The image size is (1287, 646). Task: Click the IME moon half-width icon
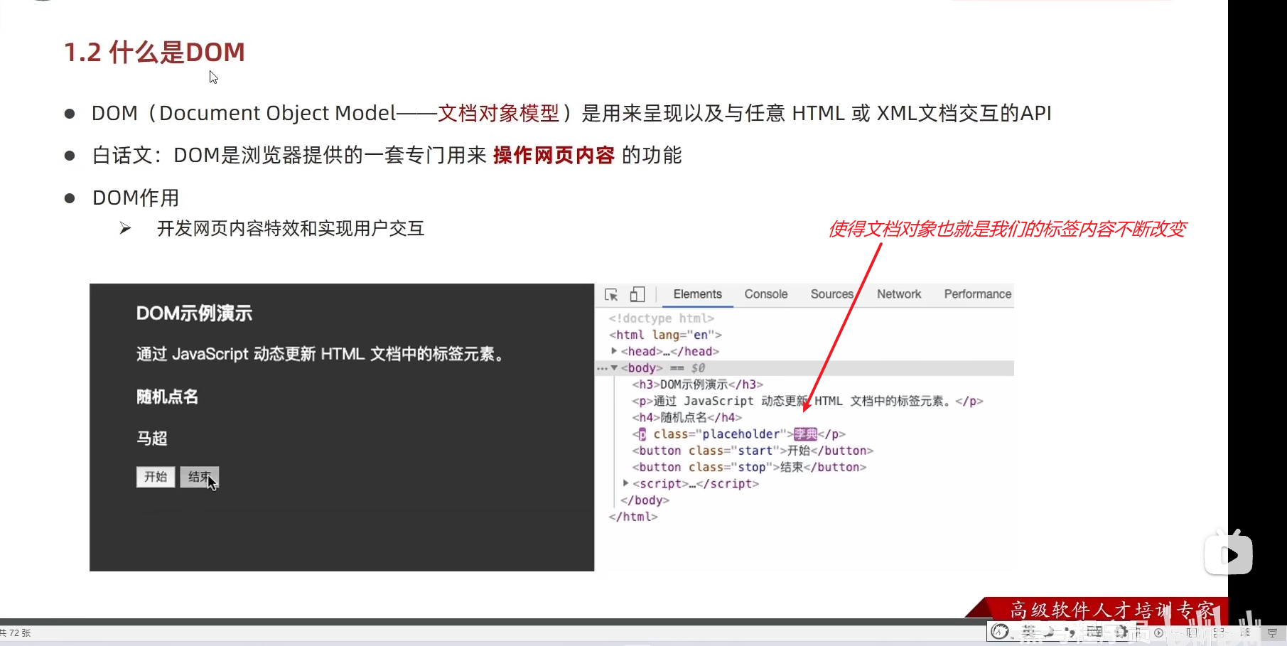tap(1050, 632)
